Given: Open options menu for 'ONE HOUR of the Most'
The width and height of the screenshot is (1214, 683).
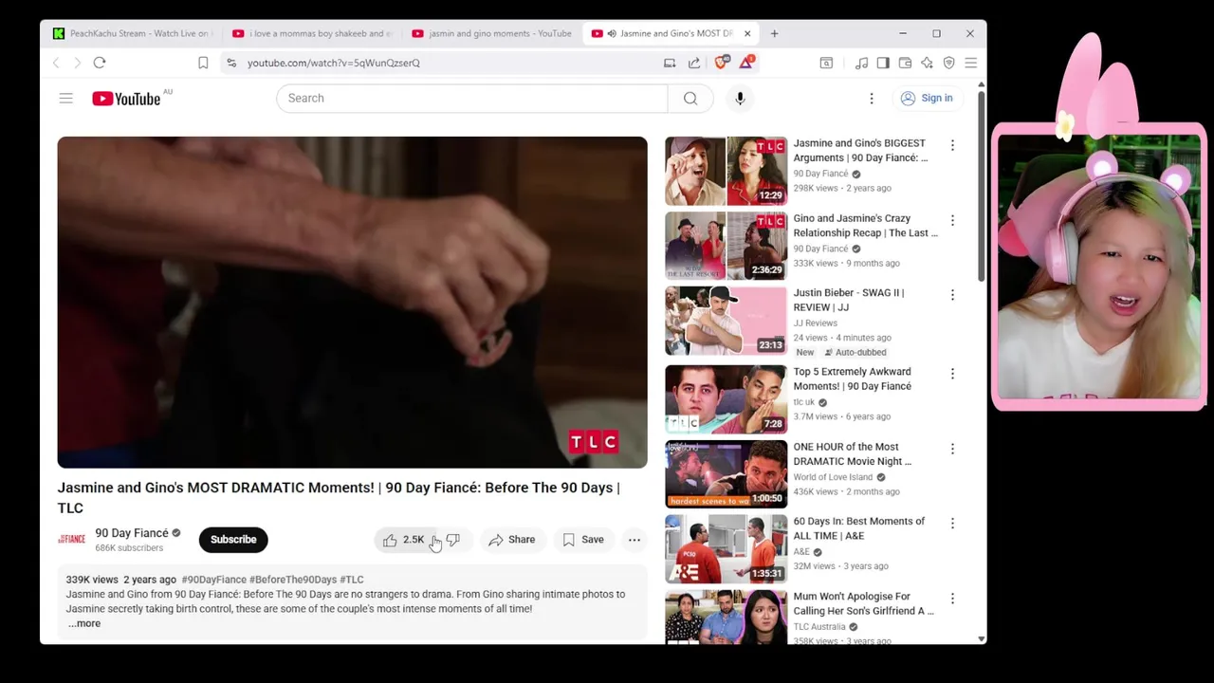Looking at the screenshot, I should [x=952, y=449].
